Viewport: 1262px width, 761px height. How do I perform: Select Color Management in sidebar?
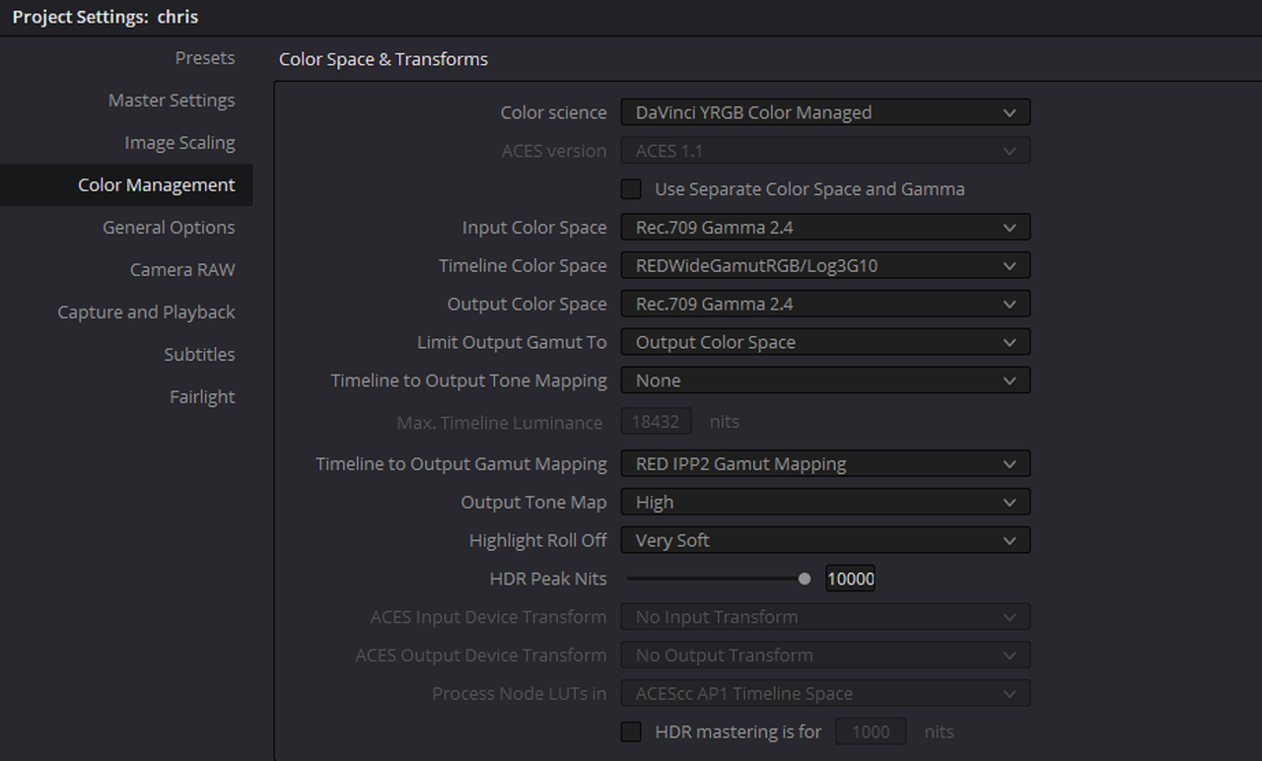pyautogui.click(x=126, y=185)
